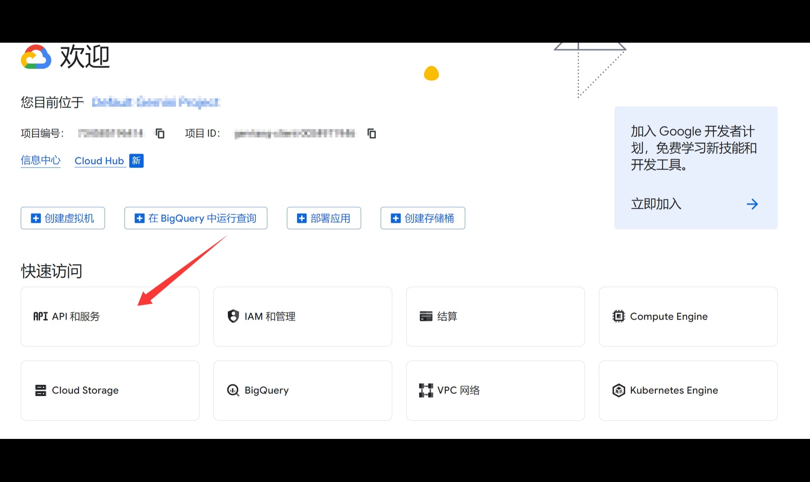Click the Google Cloud logo icon

click(36, 57)
